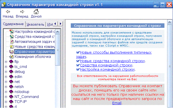Viewport: 173px width, 108px height.
Task: Click the purple book icon for nslookup
Action: pos(11,92)
